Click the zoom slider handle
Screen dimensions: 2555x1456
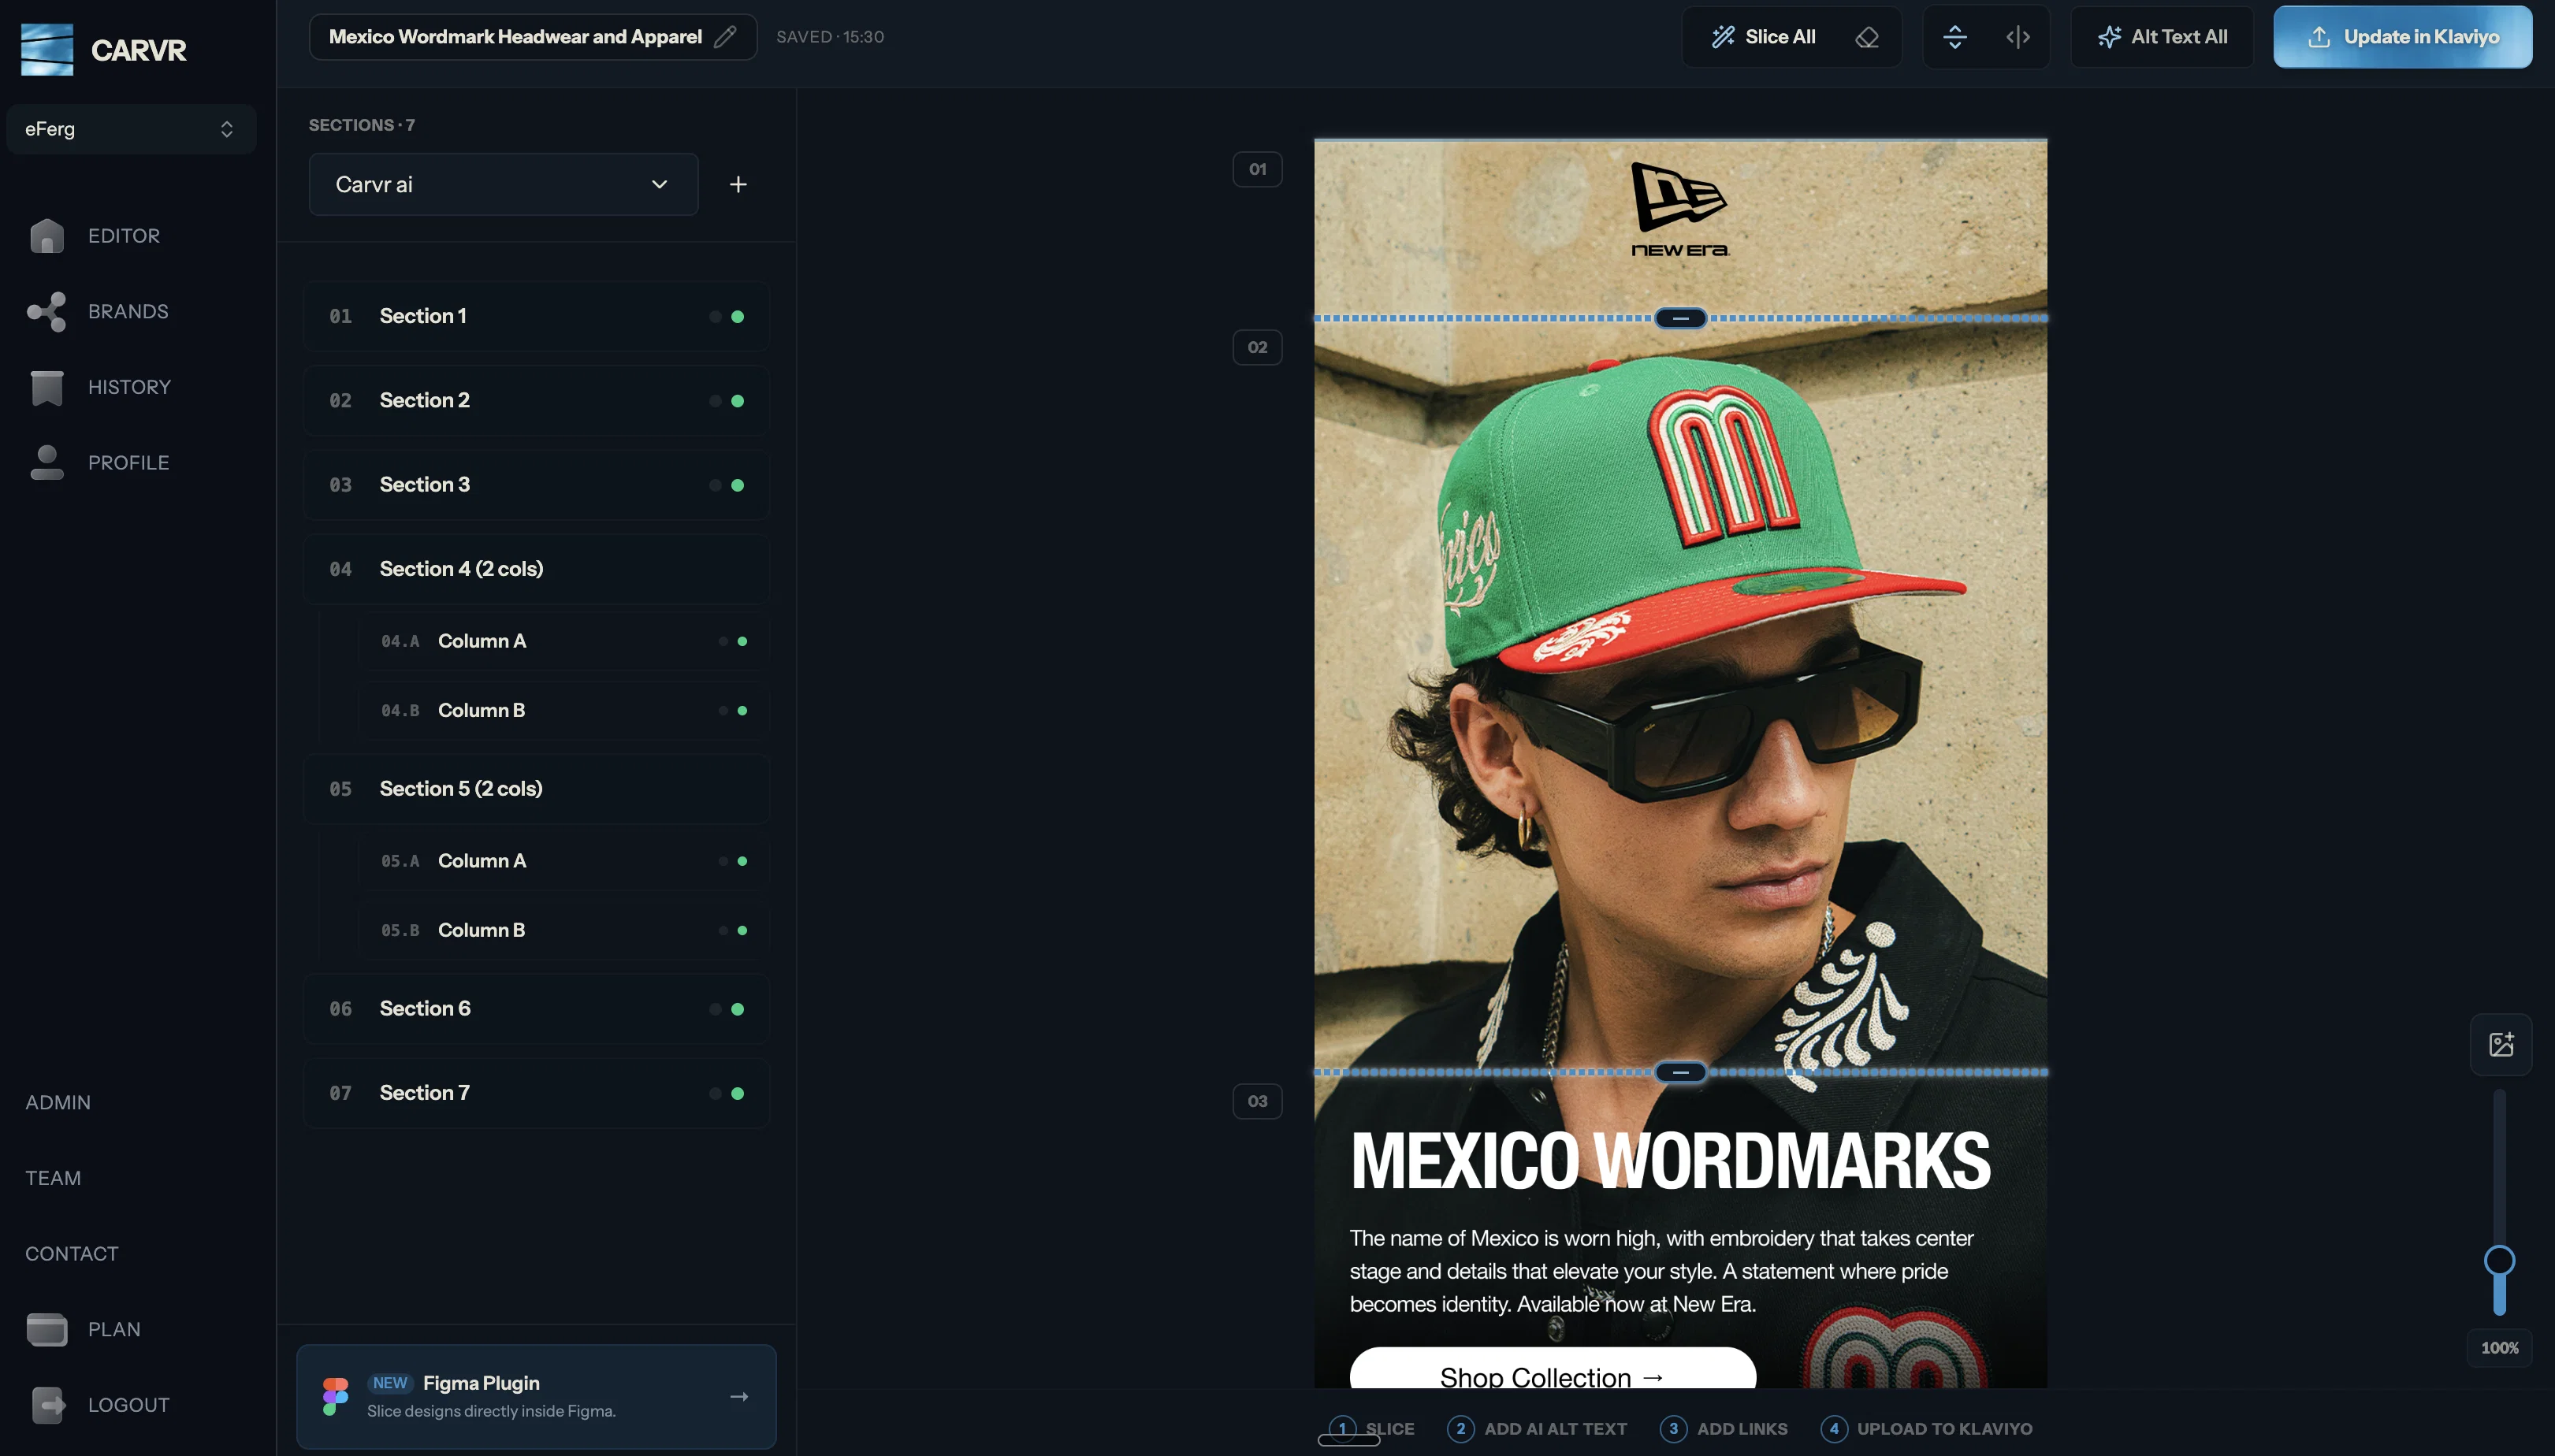coord(2499,1260)
